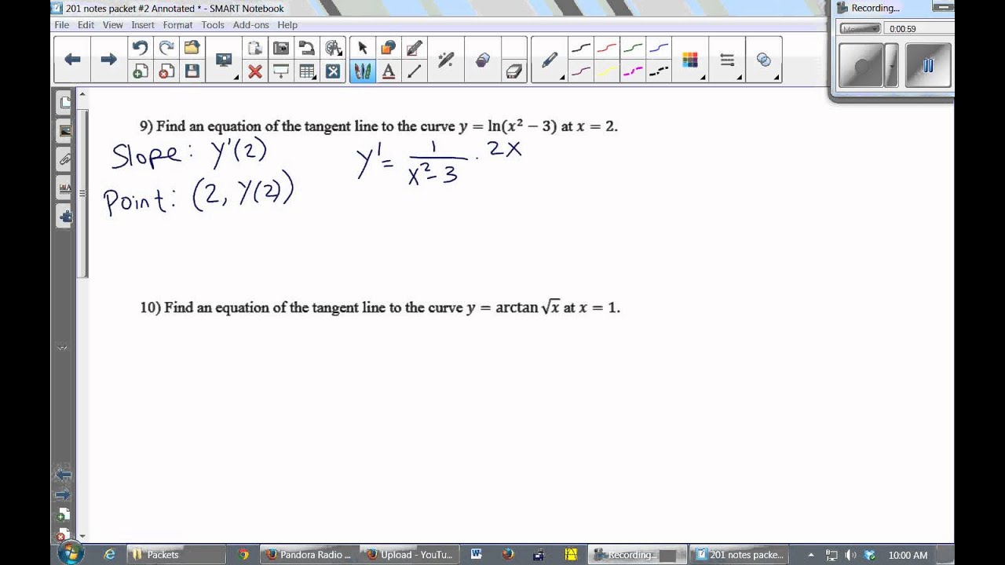
Task: Open the Add-ons menu
Action: click(x=251, y=25)
